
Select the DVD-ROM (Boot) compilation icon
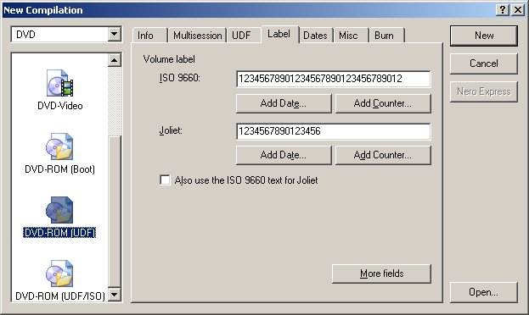59,146
